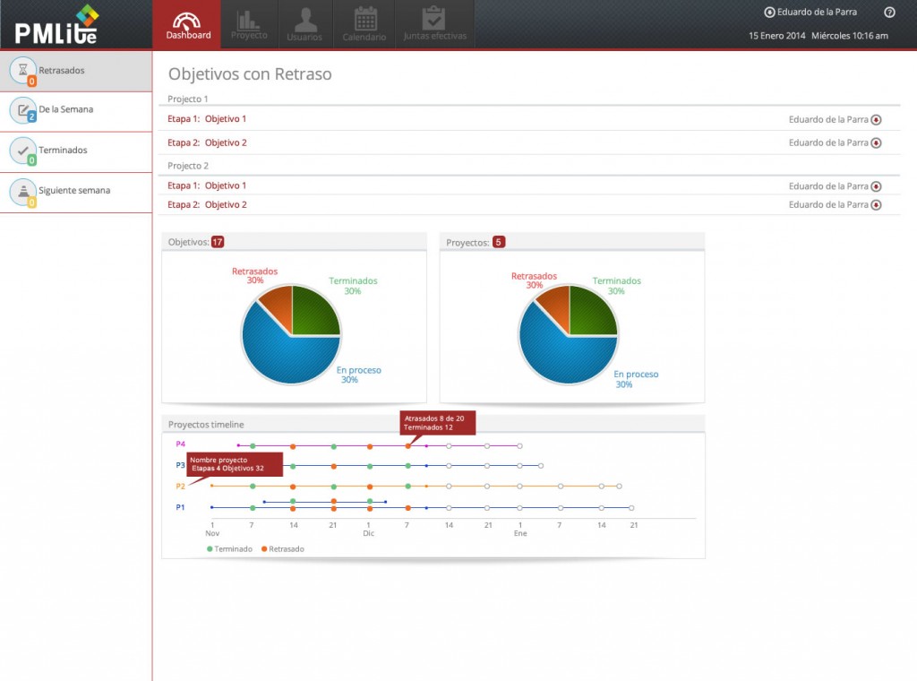The image size is (917, 681).
Task: Click the Atrasados 8 de 20 tooltip
Action: click(x=437, y=422)
